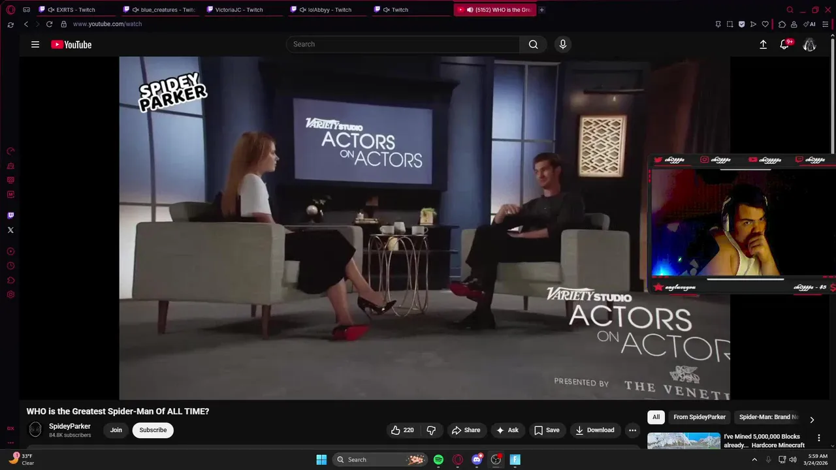
Task: Open SpideyParker channel name link
Action: 70,426
